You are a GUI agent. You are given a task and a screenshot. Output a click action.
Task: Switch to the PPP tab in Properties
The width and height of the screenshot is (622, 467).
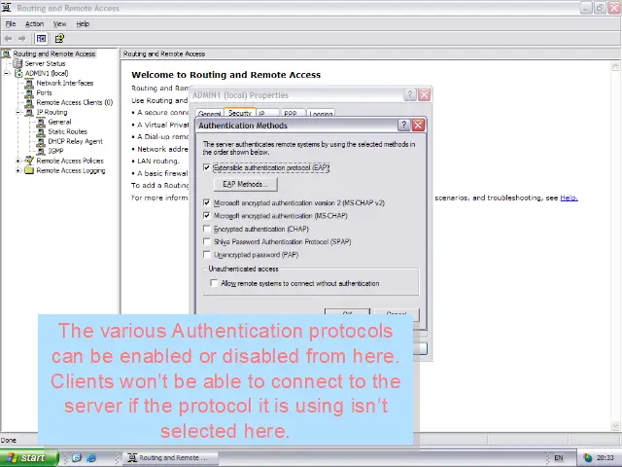[x=291, y=113]
